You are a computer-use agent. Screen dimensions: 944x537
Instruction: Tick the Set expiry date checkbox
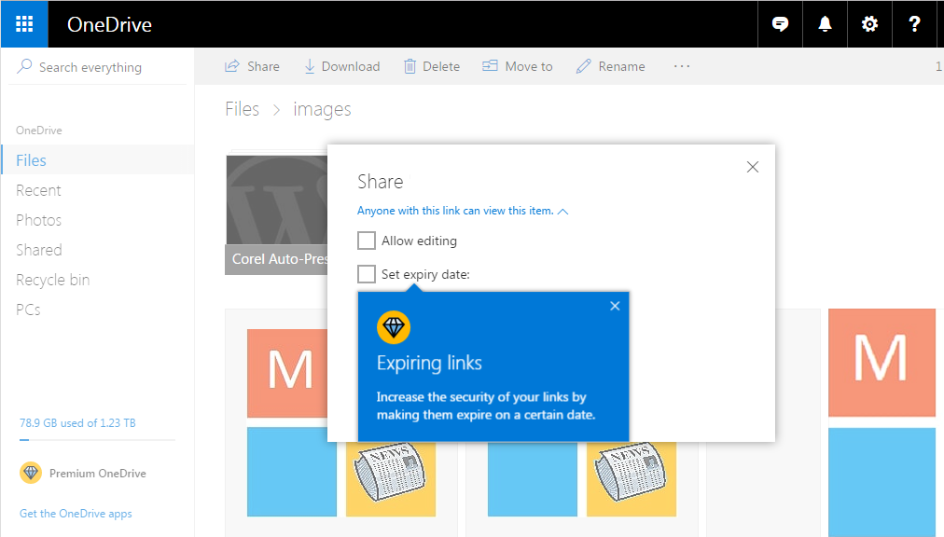(x=367, y=274)
